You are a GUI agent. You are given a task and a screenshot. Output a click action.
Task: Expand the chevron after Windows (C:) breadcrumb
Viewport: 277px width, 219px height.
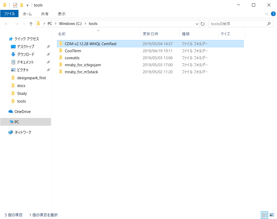point(85,24)
